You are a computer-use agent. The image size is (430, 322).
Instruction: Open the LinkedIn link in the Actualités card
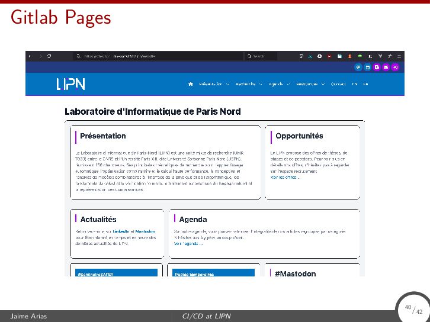121,231
